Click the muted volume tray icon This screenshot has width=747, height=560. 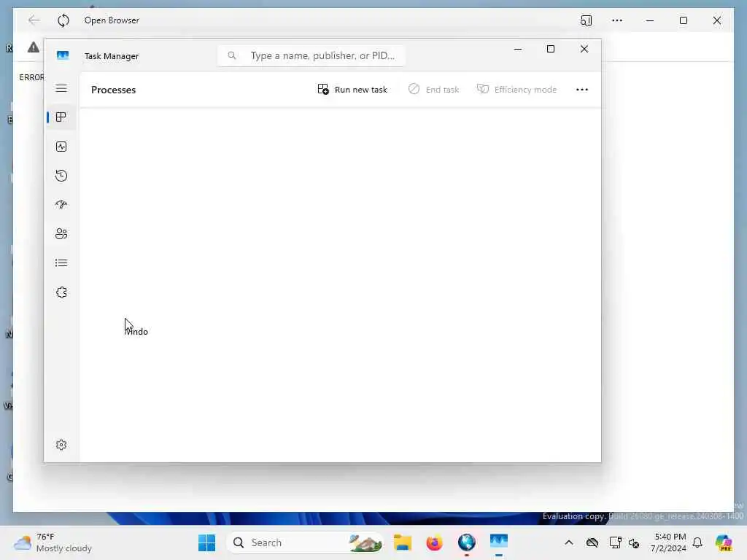click(x=634, y=542)
